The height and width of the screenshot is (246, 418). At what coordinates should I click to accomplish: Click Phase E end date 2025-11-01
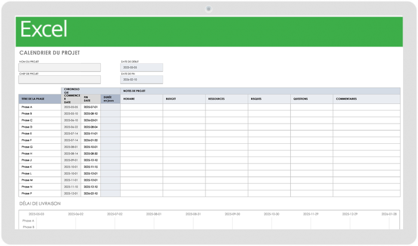(x=91, y=134)
